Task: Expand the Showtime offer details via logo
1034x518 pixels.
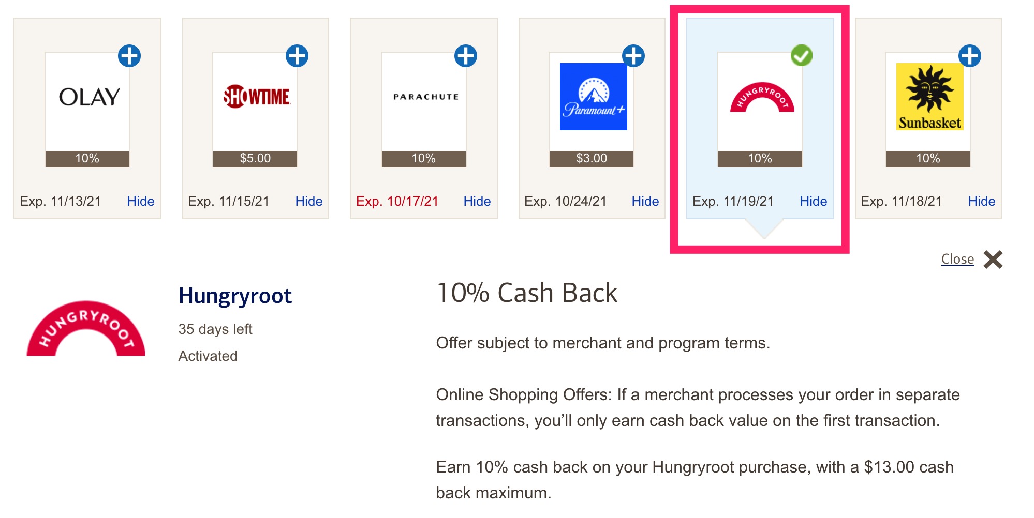Action: point(256,98)
